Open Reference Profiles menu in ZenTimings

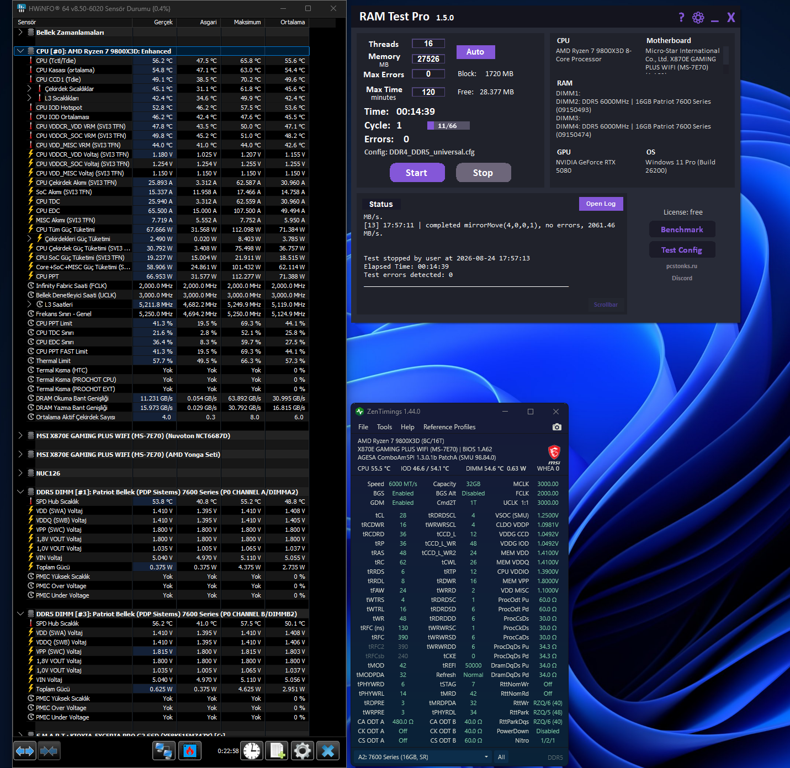[449, 427]
